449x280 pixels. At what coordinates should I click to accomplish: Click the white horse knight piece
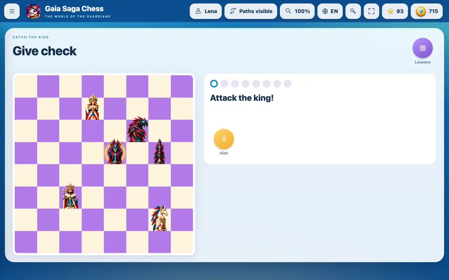[159, 218]
